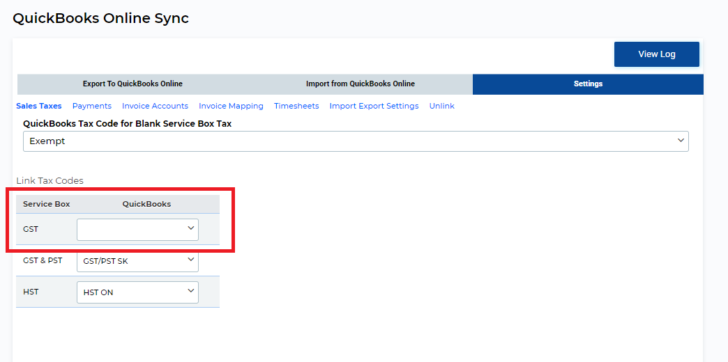Open the GST/PST SK dropdown
728x362 pixels.
pyautogui.click(x=137, y=261)
